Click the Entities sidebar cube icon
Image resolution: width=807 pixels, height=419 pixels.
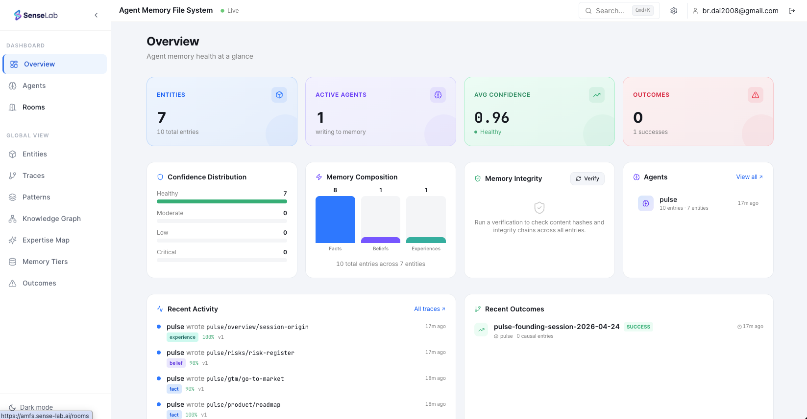[x=13, y=154]
